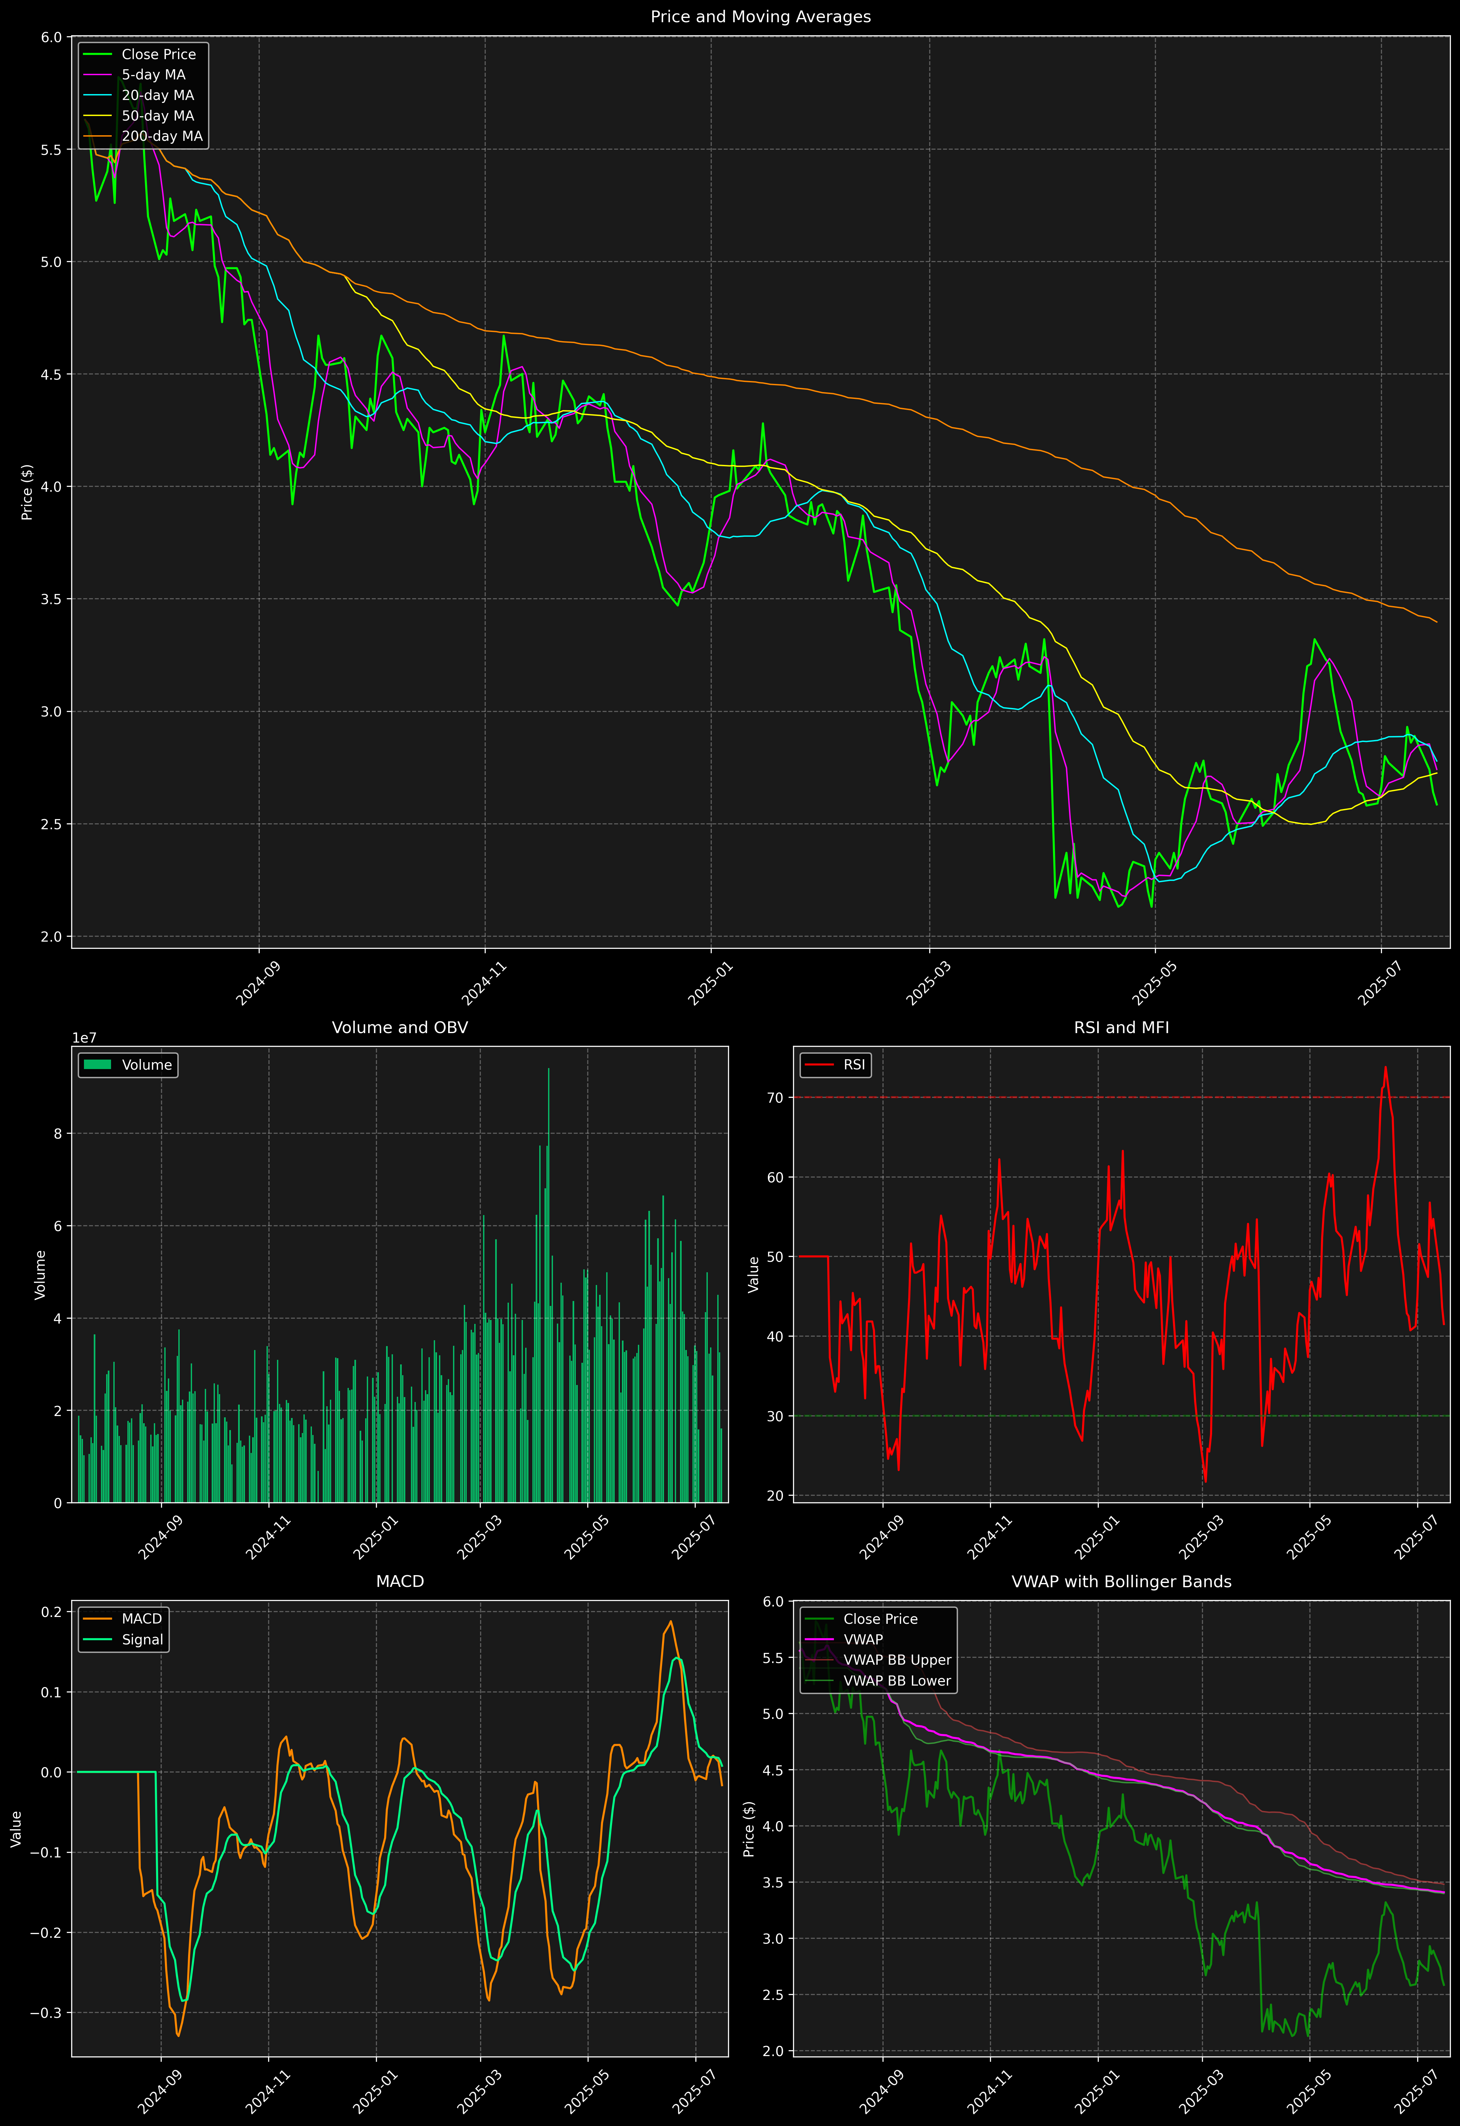Click the tallest volume bar in April 2025
This screenshot has height=2126, width=1460.
click(549, 1285)
